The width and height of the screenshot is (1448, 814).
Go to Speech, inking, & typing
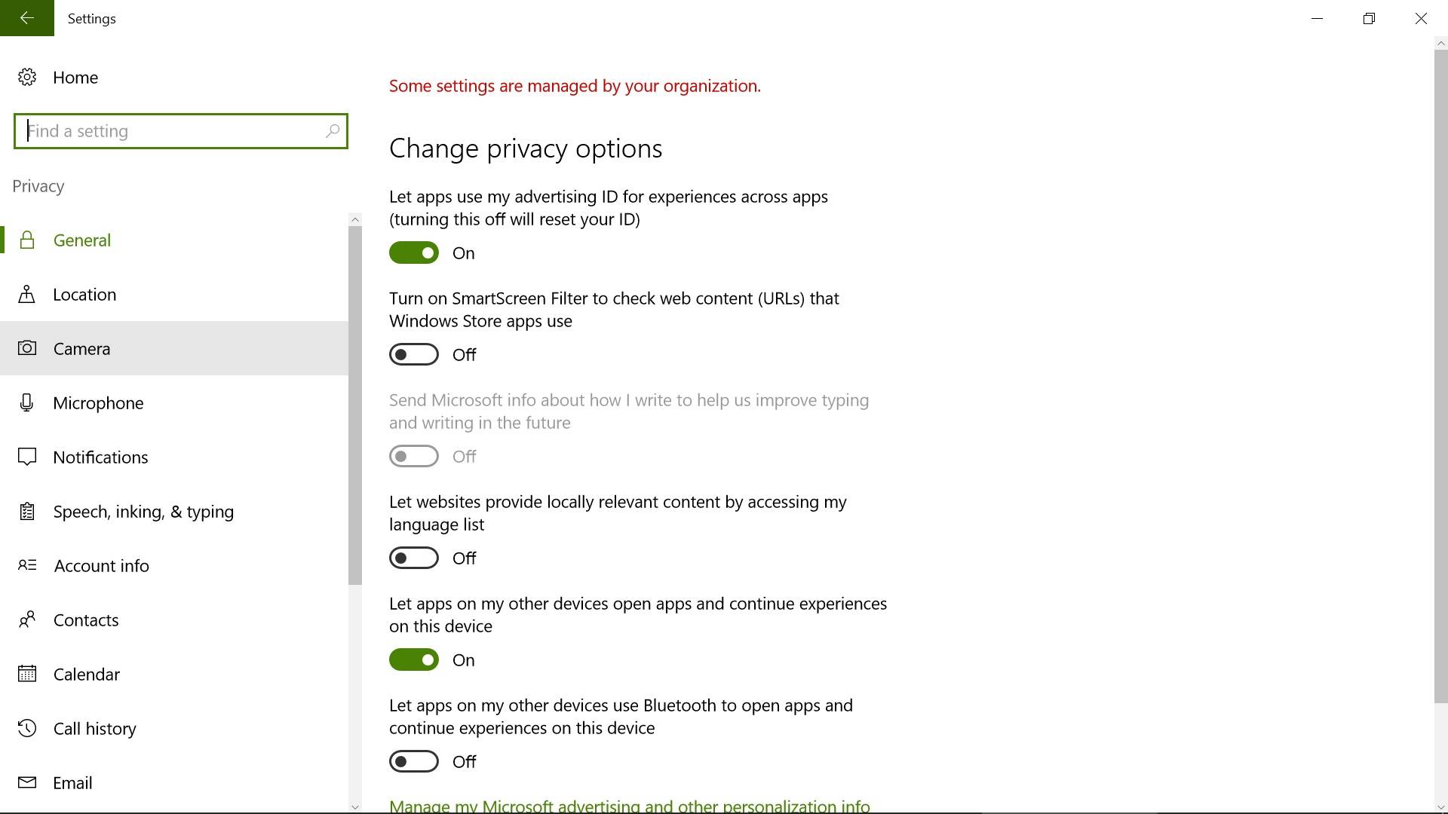(143, 511)
